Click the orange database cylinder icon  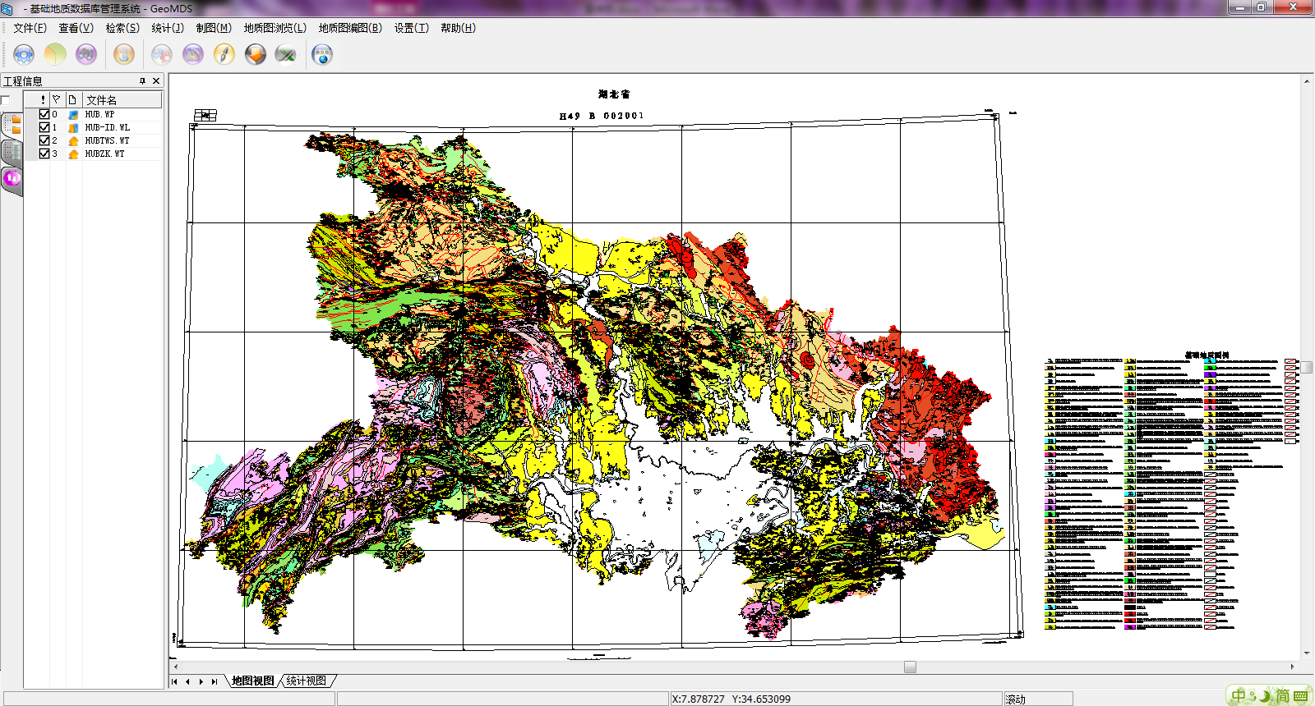click(x=124, y=55)
